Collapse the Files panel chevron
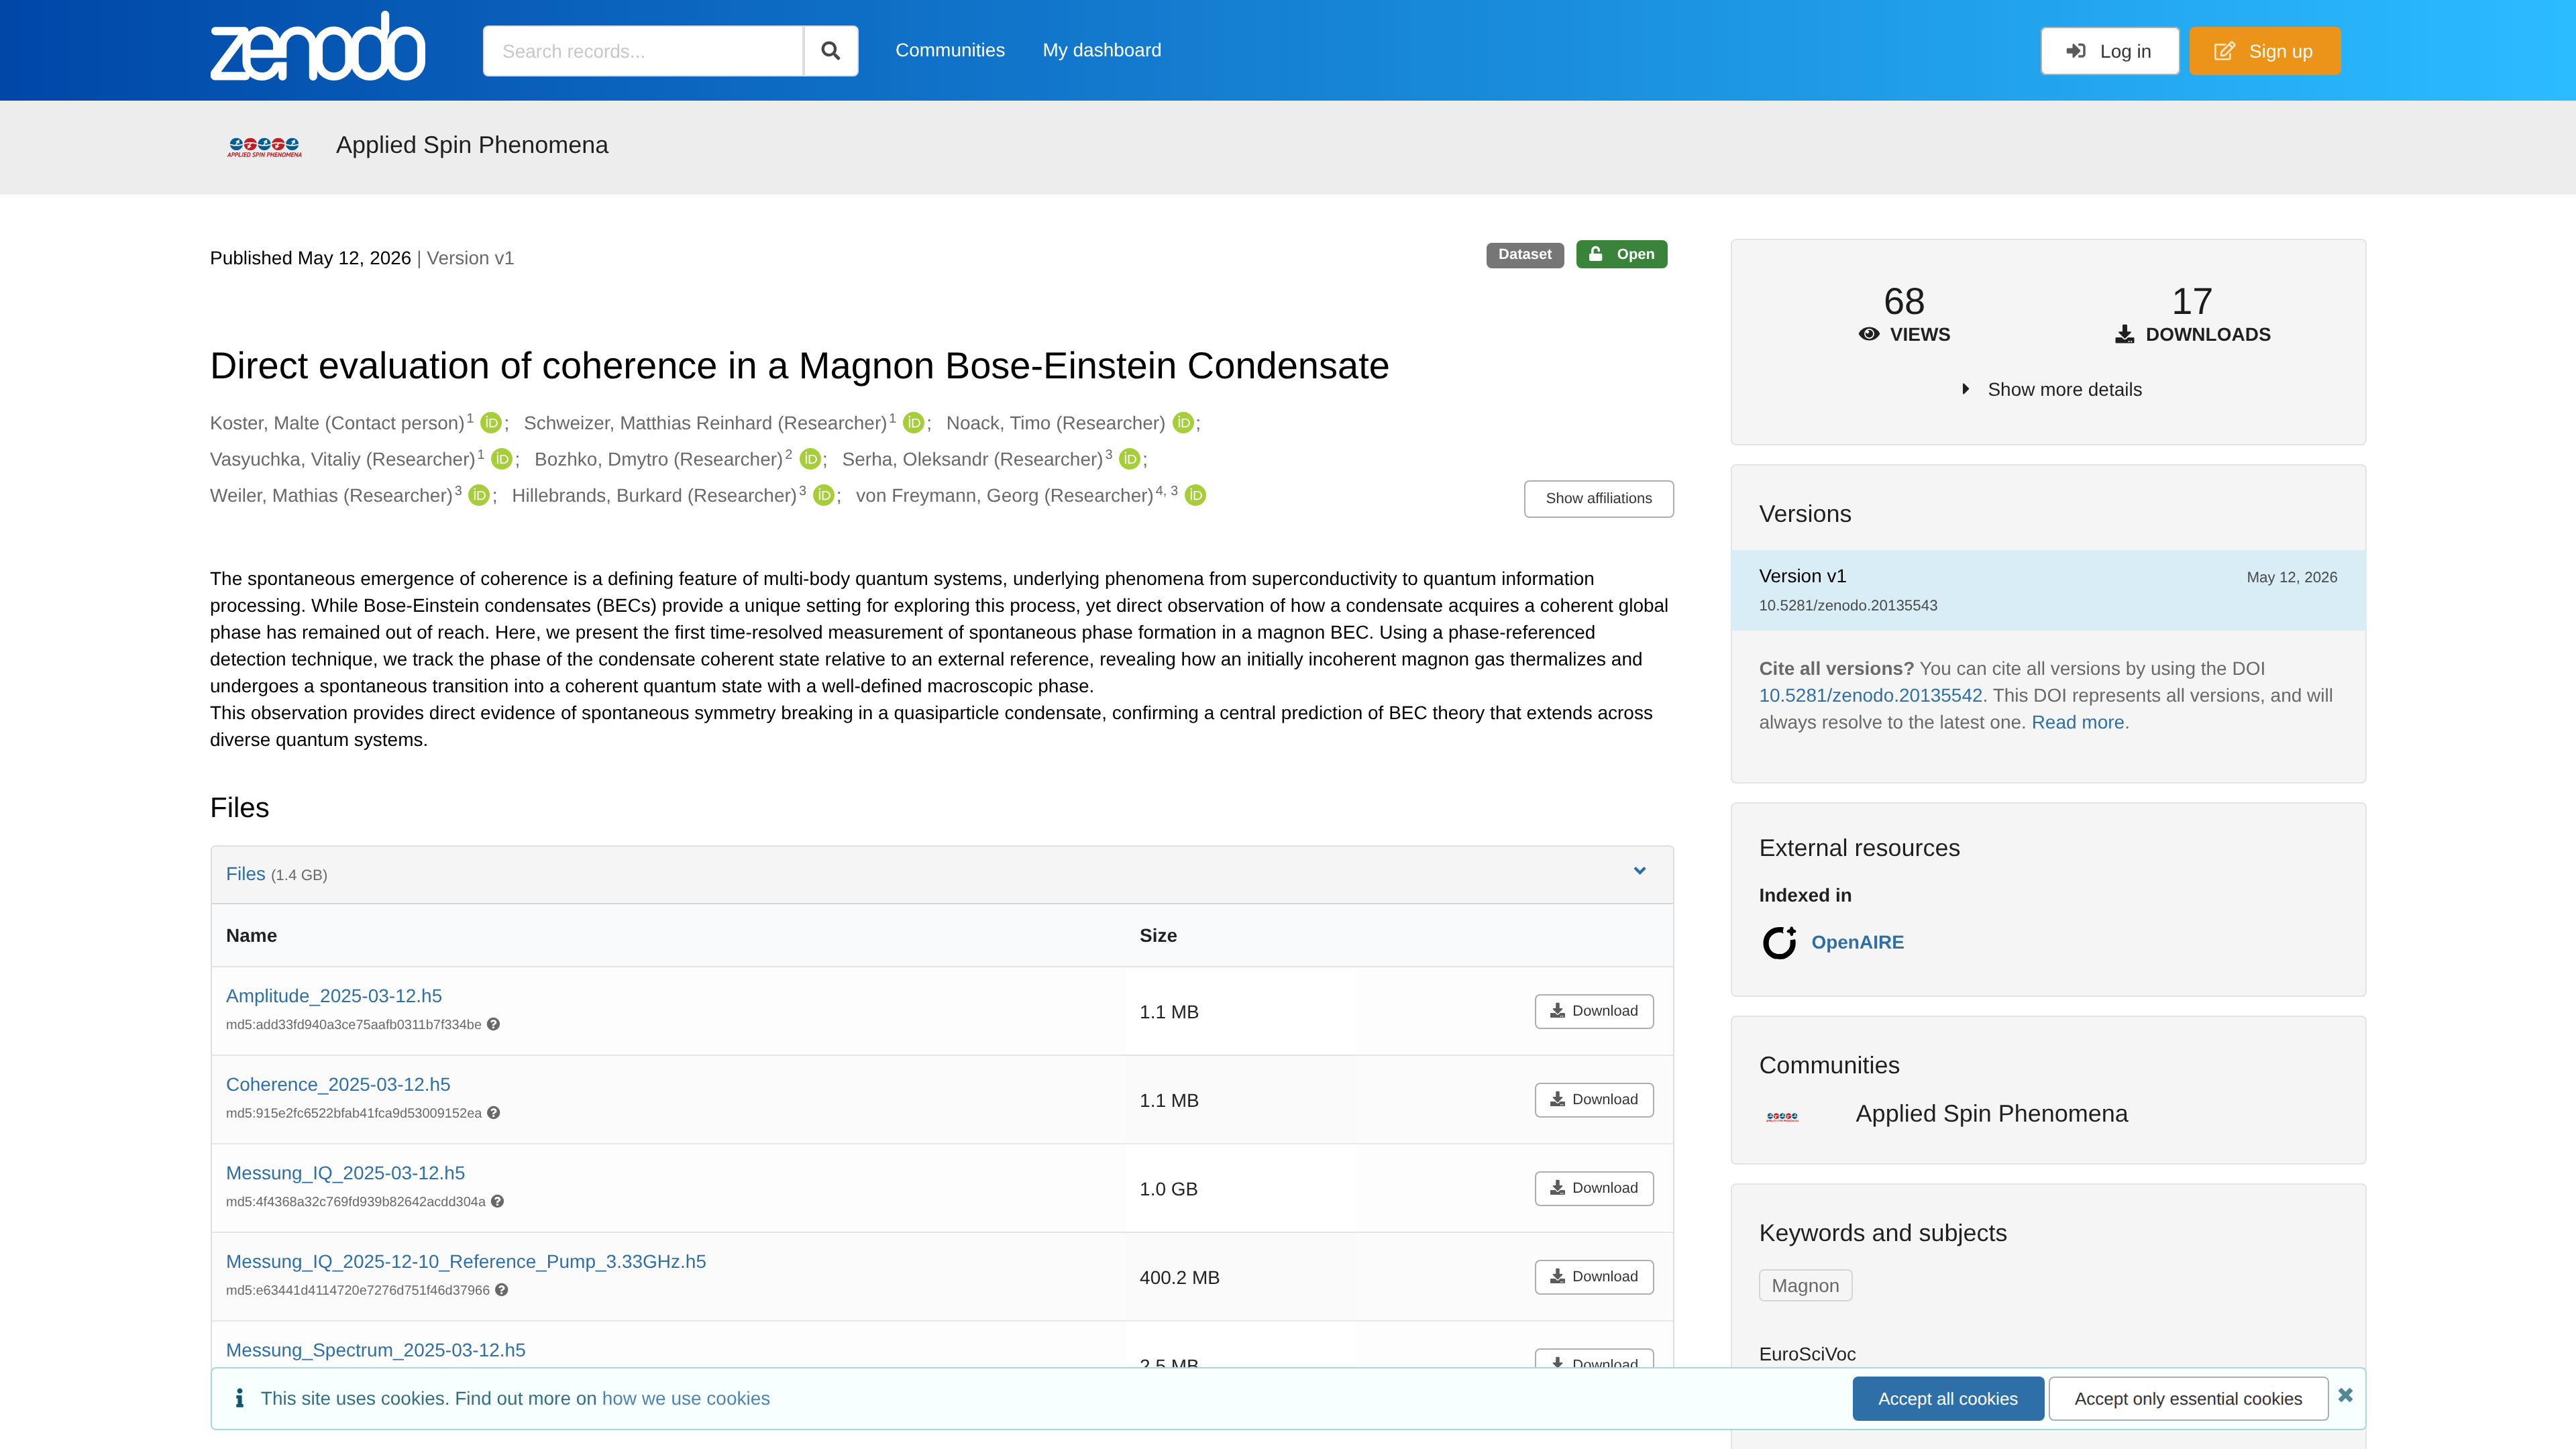 point(1640,871)
